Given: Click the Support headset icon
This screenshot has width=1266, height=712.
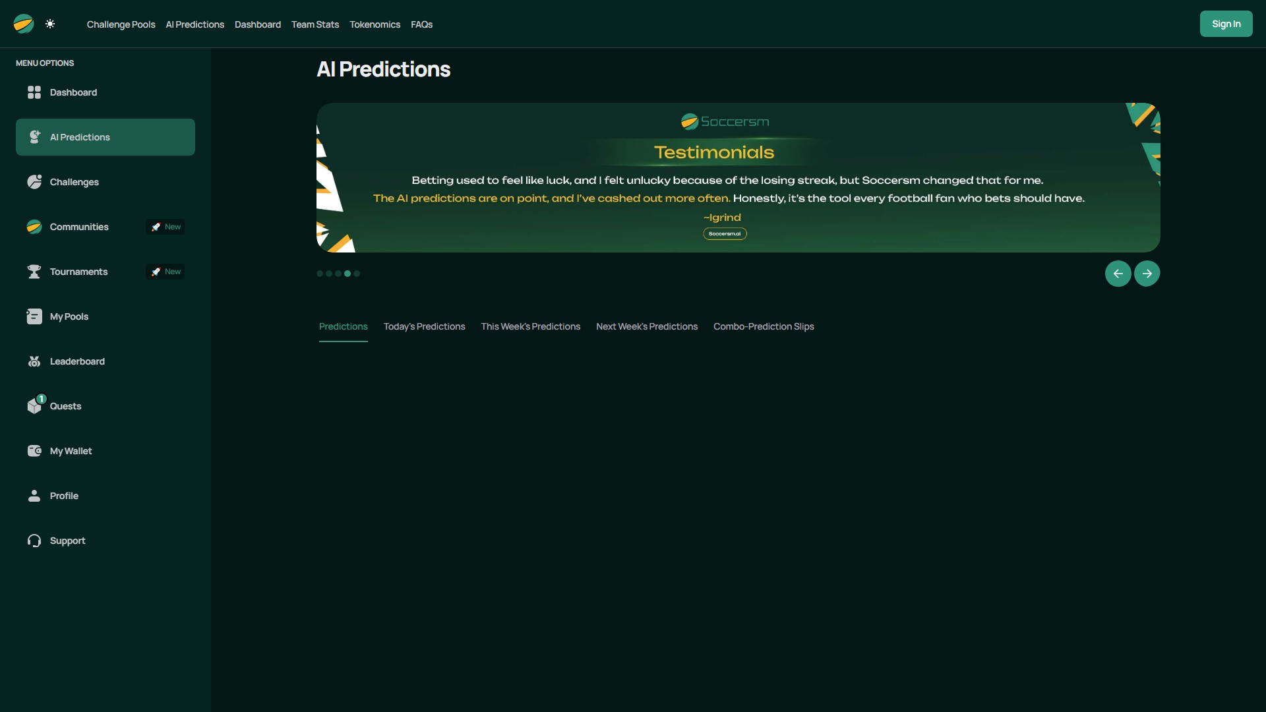Looking at the screenshot, I should point(34,541).
